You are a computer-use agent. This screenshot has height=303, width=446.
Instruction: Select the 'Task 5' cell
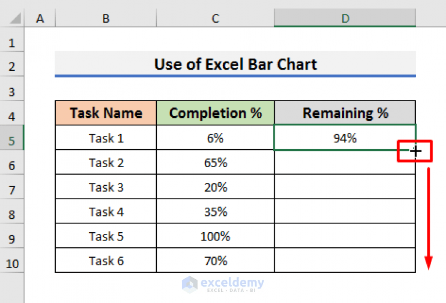click(106, 236)
